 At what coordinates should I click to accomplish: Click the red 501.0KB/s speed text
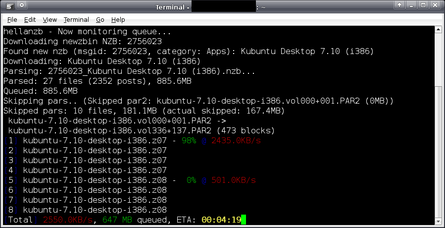[234, 180]
